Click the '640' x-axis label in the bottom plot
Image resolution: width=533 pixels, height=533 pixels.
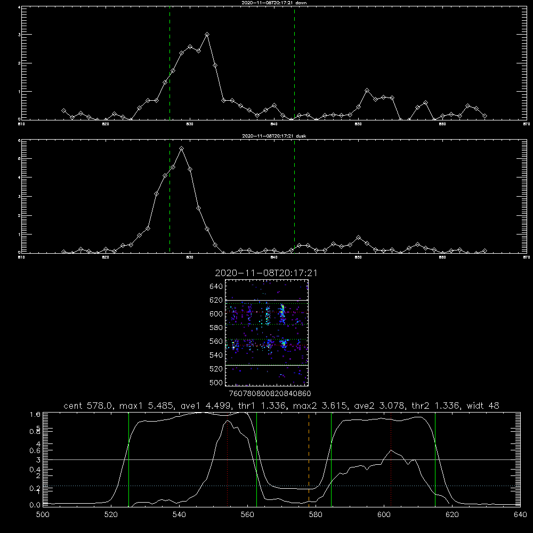coord(520,515)
